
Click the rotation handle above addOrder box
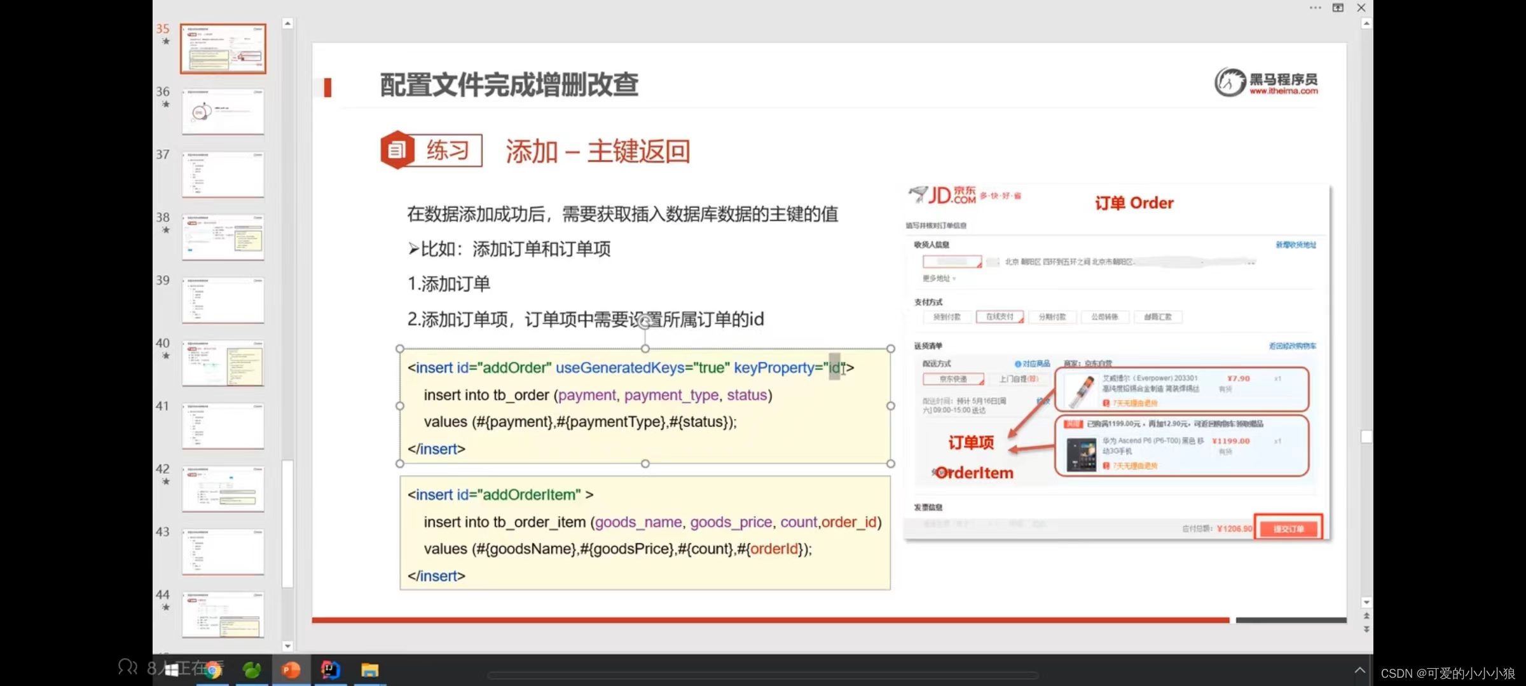645,323
